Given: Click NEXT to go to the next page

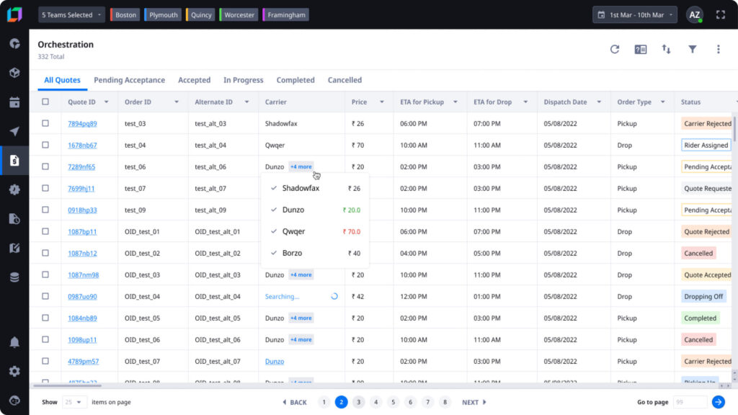Looking at the screenshot, I should (474, 402).
